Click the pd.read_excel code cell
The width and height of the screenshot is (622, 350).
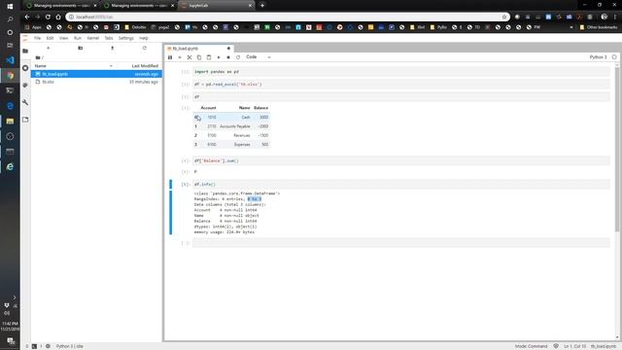(x=401, y=85)
